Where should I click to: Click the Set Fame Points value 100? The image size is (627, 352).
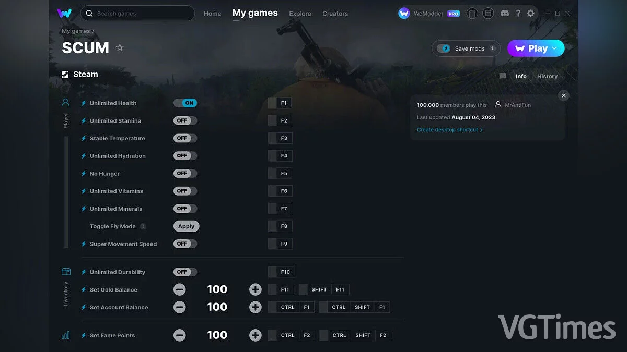click(217, 335)
